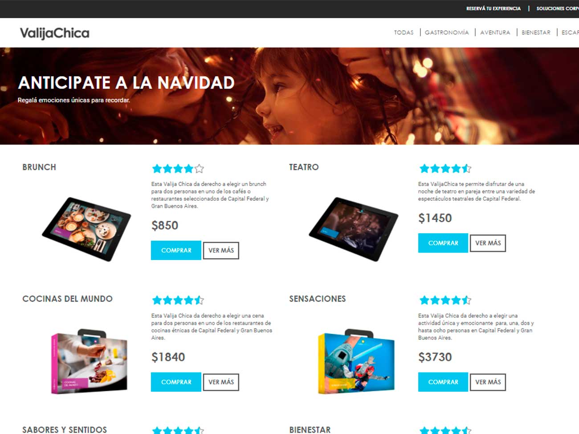The height and width of the screenshot is (434, 579).
Task: Open the Teatro tablet image
Action: point(354,229)
